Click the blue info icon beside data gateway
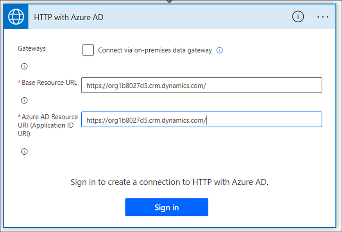The width and height of the screenshot is (342, 232). point(219,50)
